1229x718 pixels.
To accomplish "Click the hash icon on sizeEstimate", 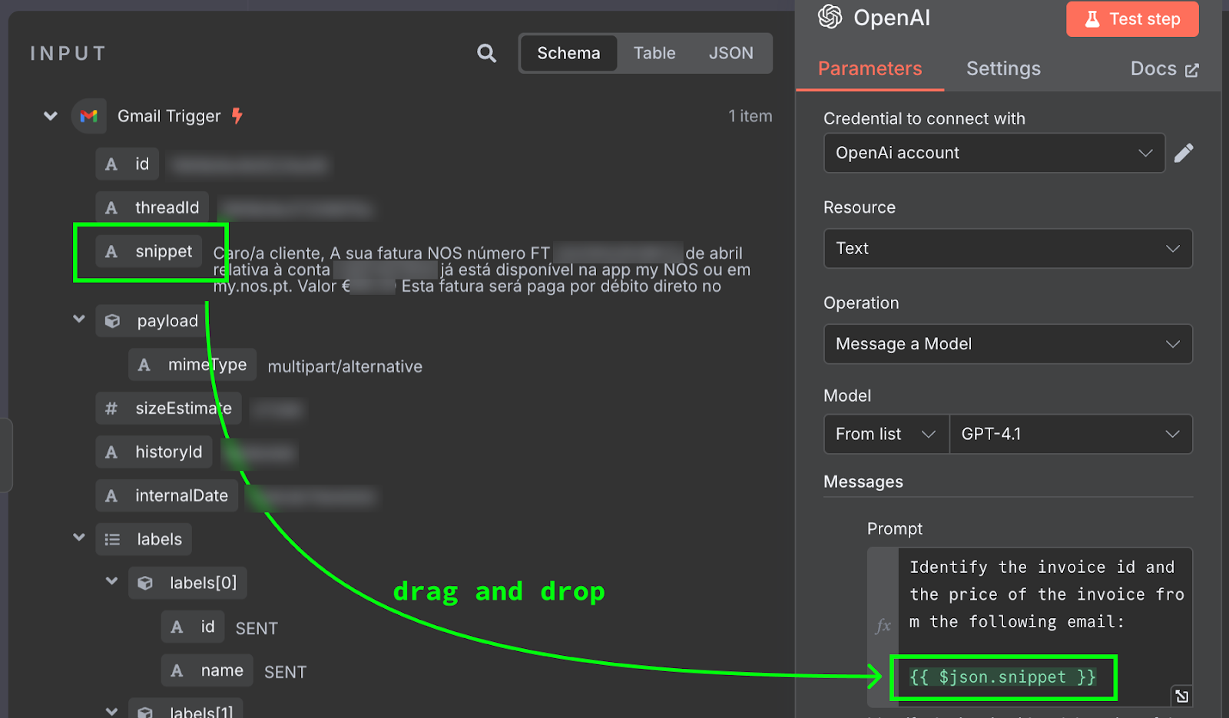I will [x=111, y=409].
